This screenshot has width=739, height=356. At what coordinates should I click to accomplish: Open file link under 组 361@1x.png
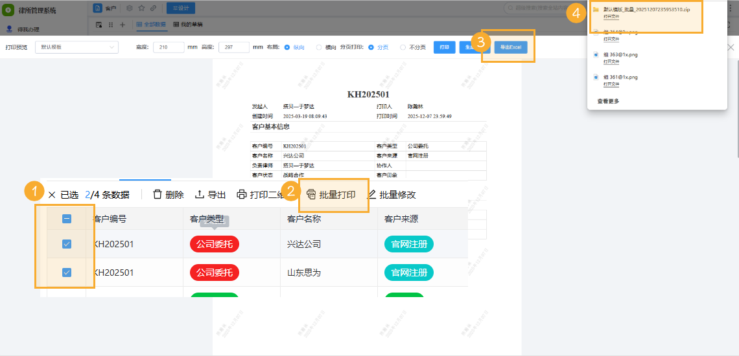click(611, 84)
